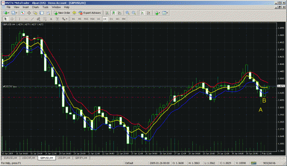Switch to the USDCHF,H4 chart tab
The height and width of the screenshot is (166, 287).
pyautogui.click(x=28, y=158)
